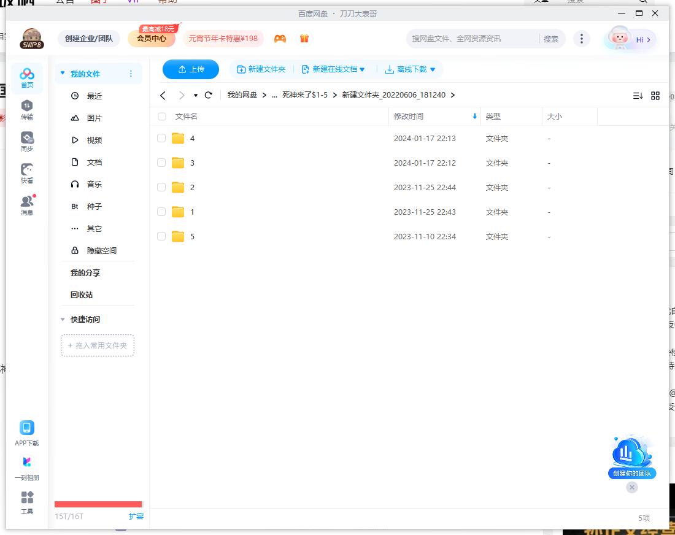Switch to grid view mode
This screenshot has height=535, width=675.
tap(655, 96)
